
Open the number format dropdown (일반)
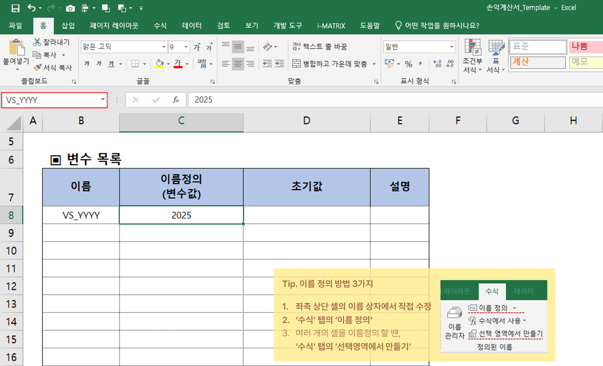click(x=451, y=47)
